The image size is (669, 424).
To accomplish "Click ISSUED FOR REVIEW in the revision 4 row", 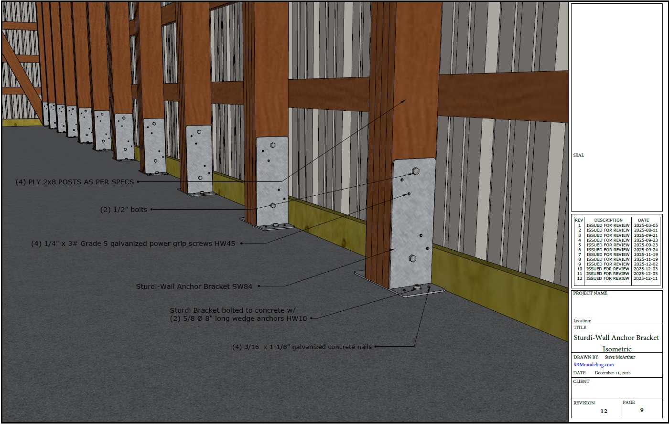I will pyautogui.click(x=608, y=240).
